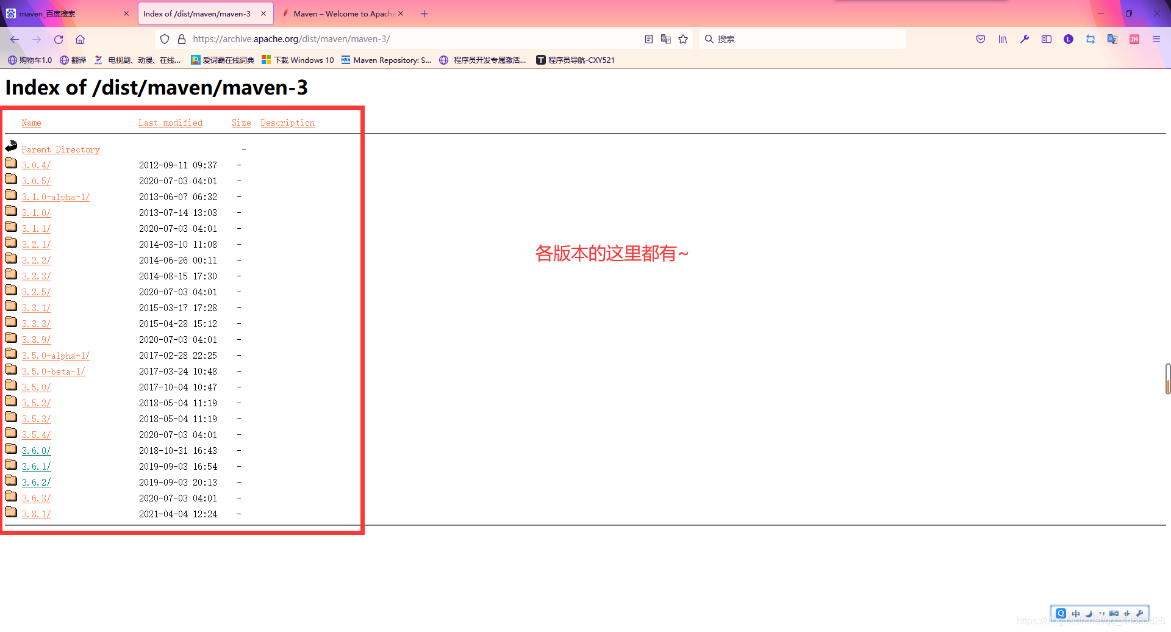
Task: Click the folder icon beside 3.8.1/
Action: click(x=11, y=512)
